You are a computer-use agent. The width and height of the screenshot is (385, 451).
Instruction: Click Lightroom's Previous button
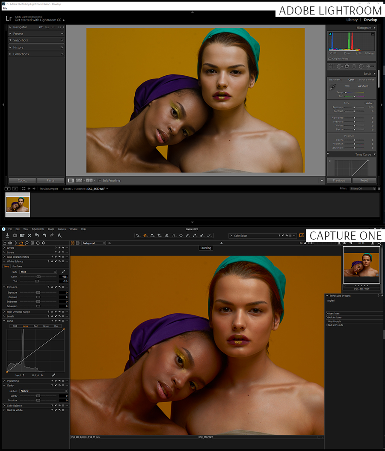coord(339,180)
